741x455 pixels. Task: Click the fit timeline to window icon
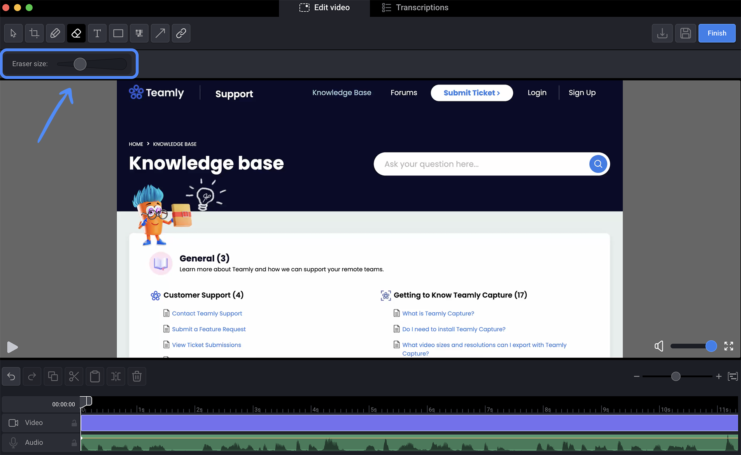tap(733, 376)
